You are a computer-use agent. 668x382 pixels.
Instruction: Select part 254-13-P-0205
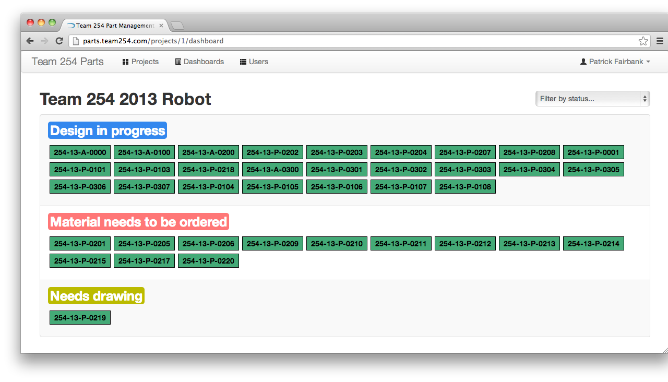144,244
